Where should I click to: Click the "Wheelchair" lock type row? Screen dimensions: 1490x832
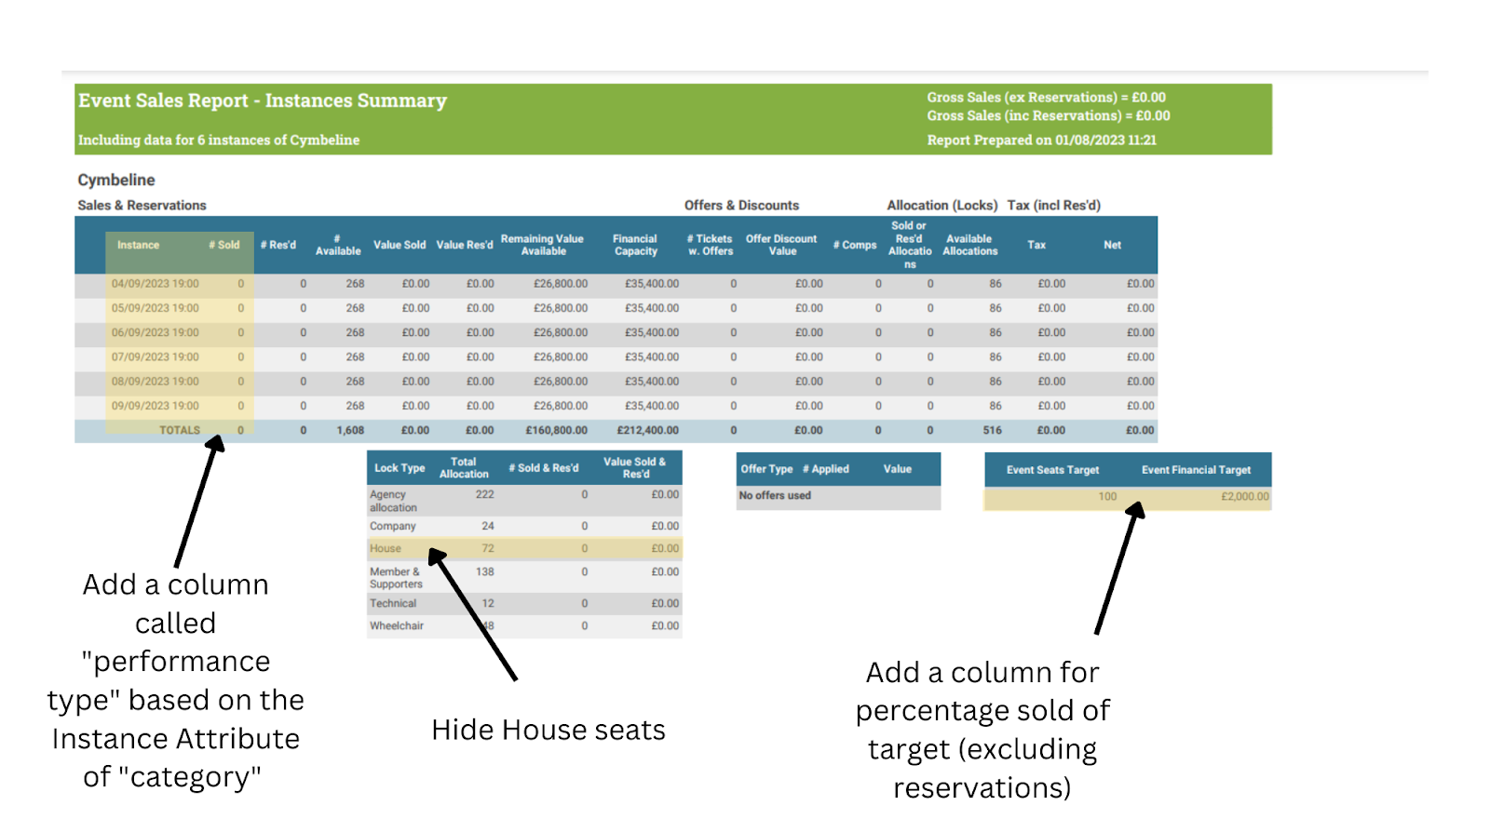(x=524, y=626)
